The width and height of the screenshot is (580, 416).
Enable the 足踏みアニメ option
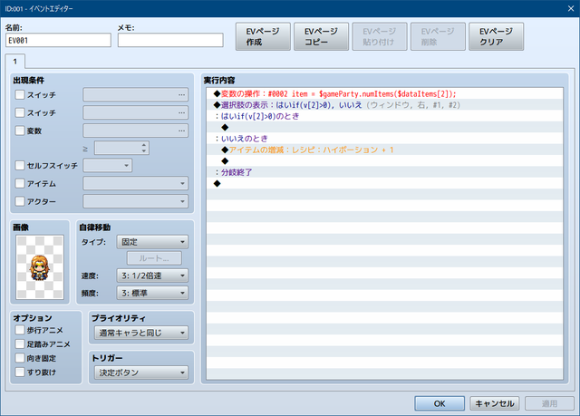(x=20, y=343)
